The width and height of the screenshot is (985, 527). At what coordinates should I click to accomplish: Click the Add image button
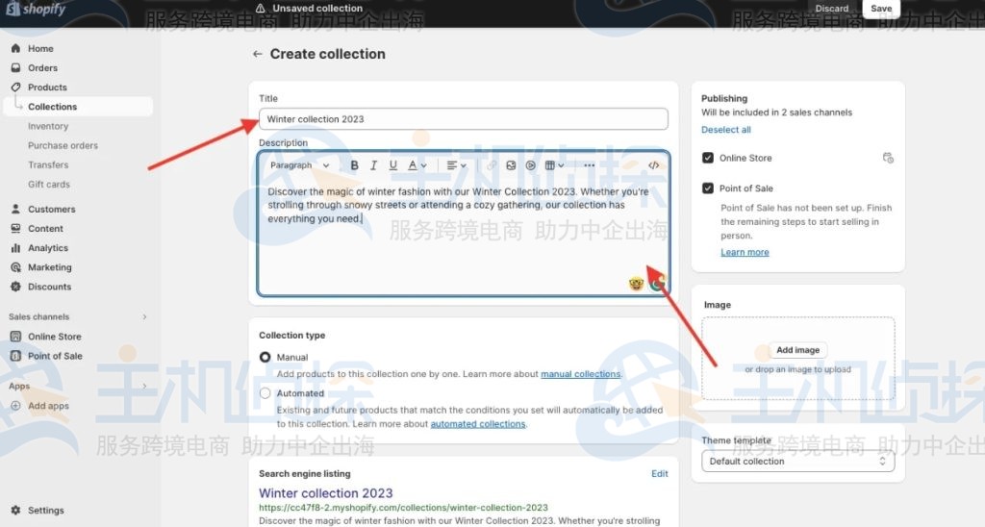point(797,350)
